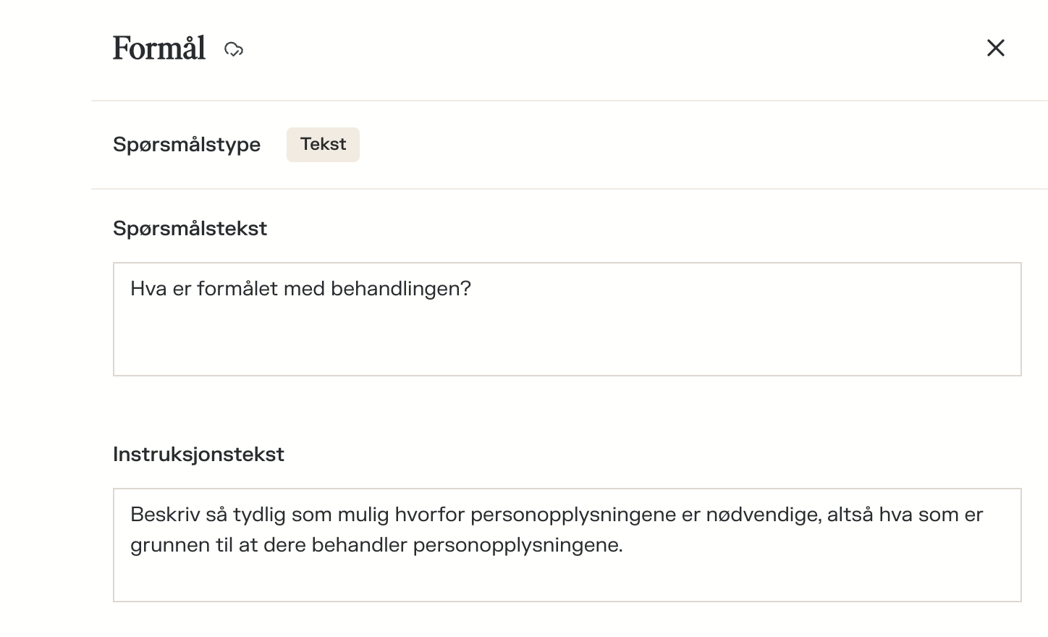Place cursor at the end of the instruction text
1048x637 pixels.
point(624,545)
